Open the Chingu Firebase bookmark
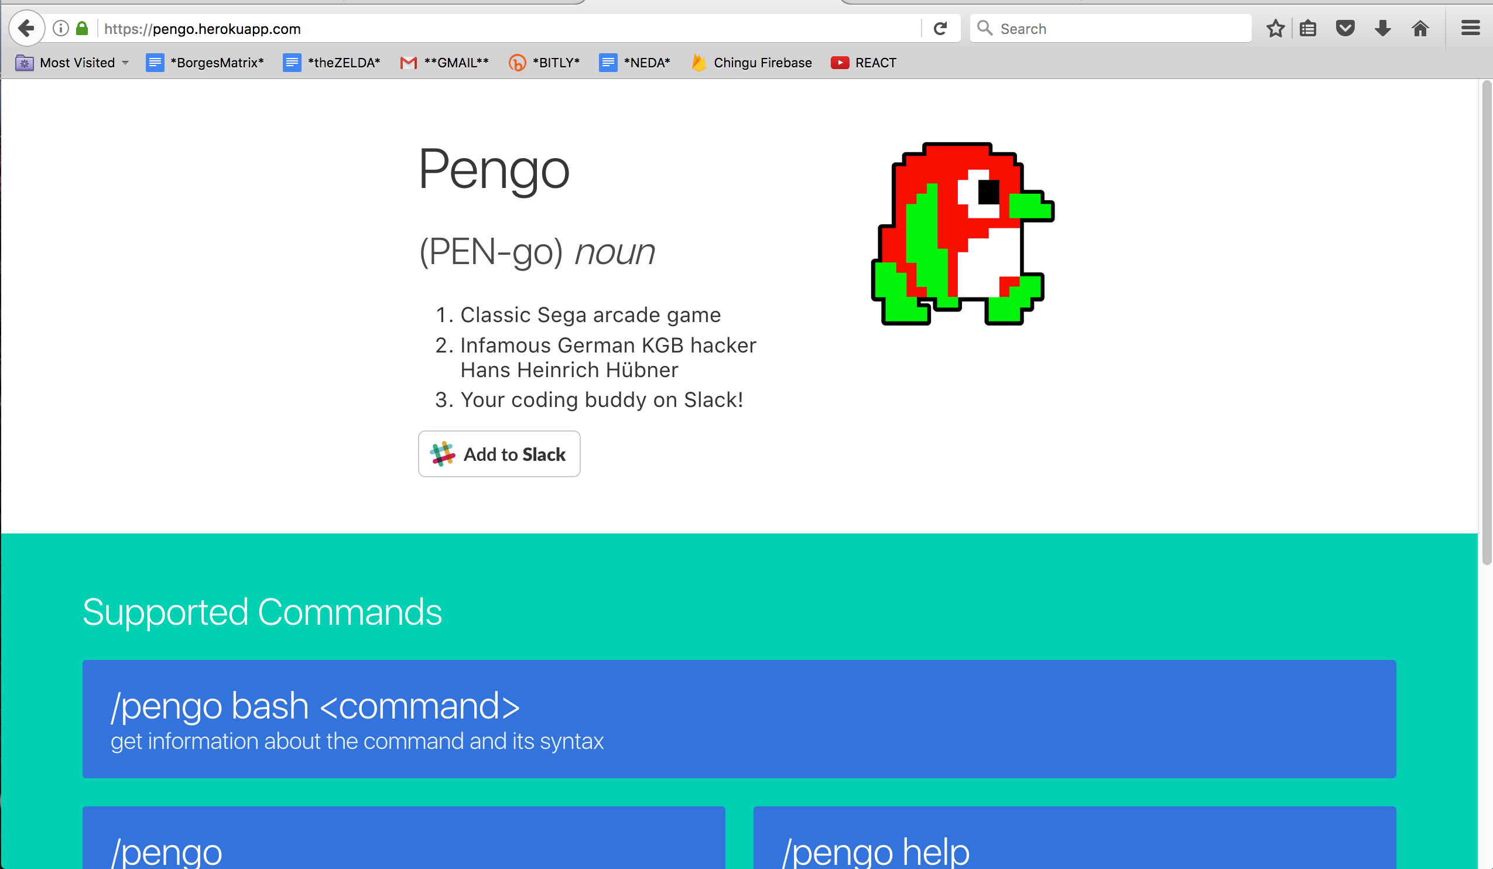The image size is (1493, 869). click(x=751, y=63)
